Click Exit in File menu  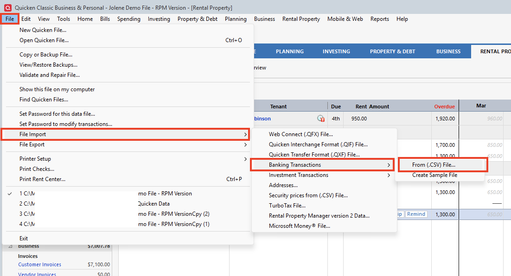click(x=128, y=238)
